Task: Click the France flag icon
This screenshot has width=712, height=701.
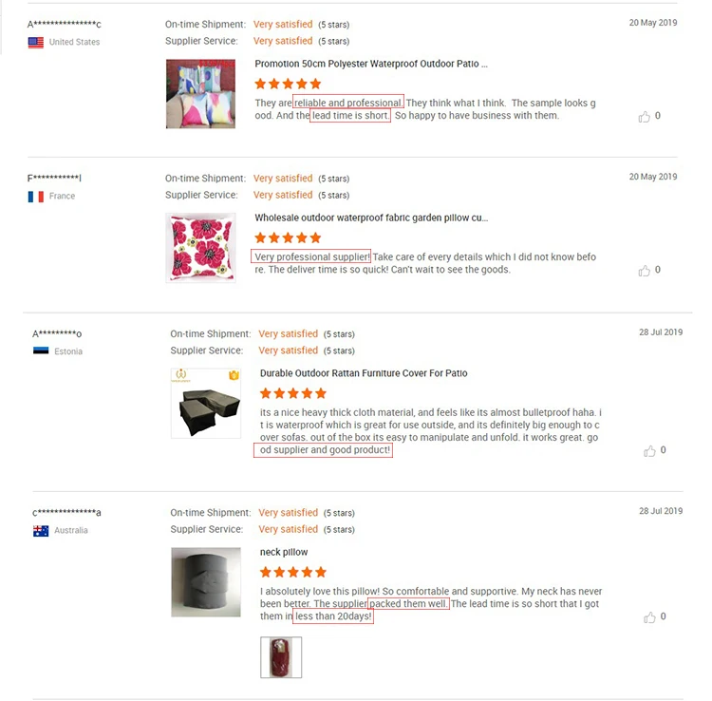Action: pyautogui.click(x=36, y=197)
